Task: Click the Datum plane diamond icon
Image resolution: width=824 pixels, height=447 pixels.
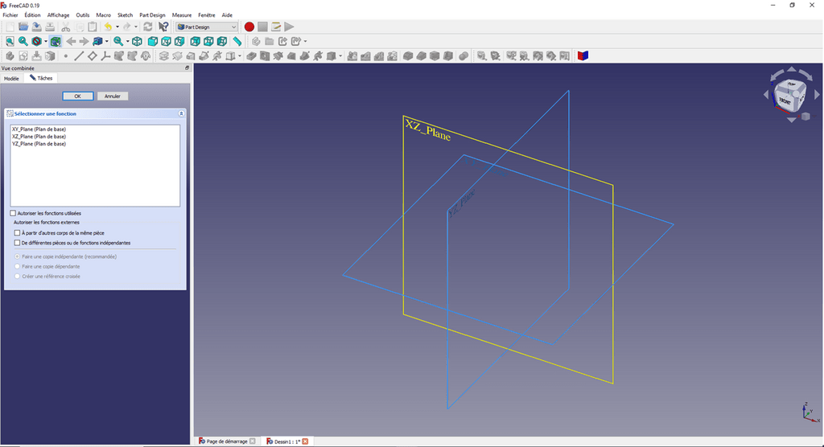Action: (x=92, y=55)
